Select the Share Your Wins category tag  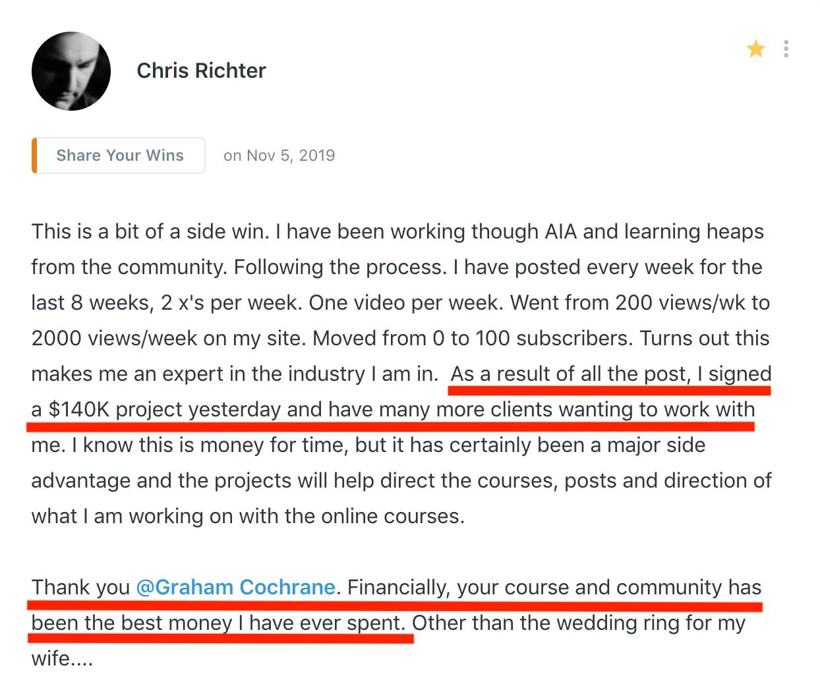coord(119,156)
